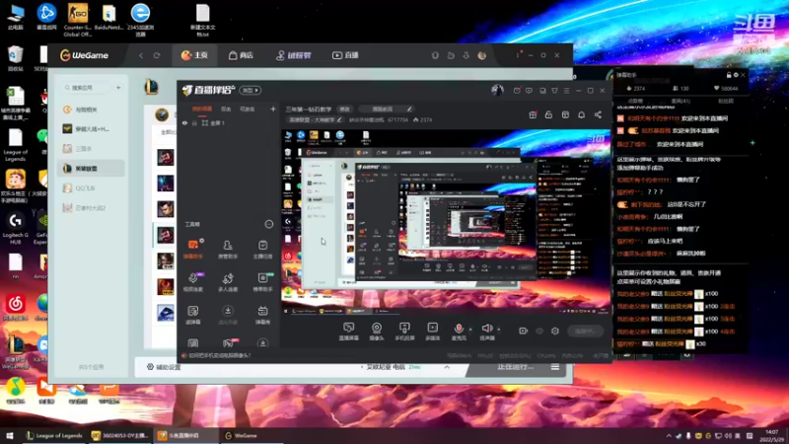
Task: Toggle the unlock icon above preview
Action: 548,114
